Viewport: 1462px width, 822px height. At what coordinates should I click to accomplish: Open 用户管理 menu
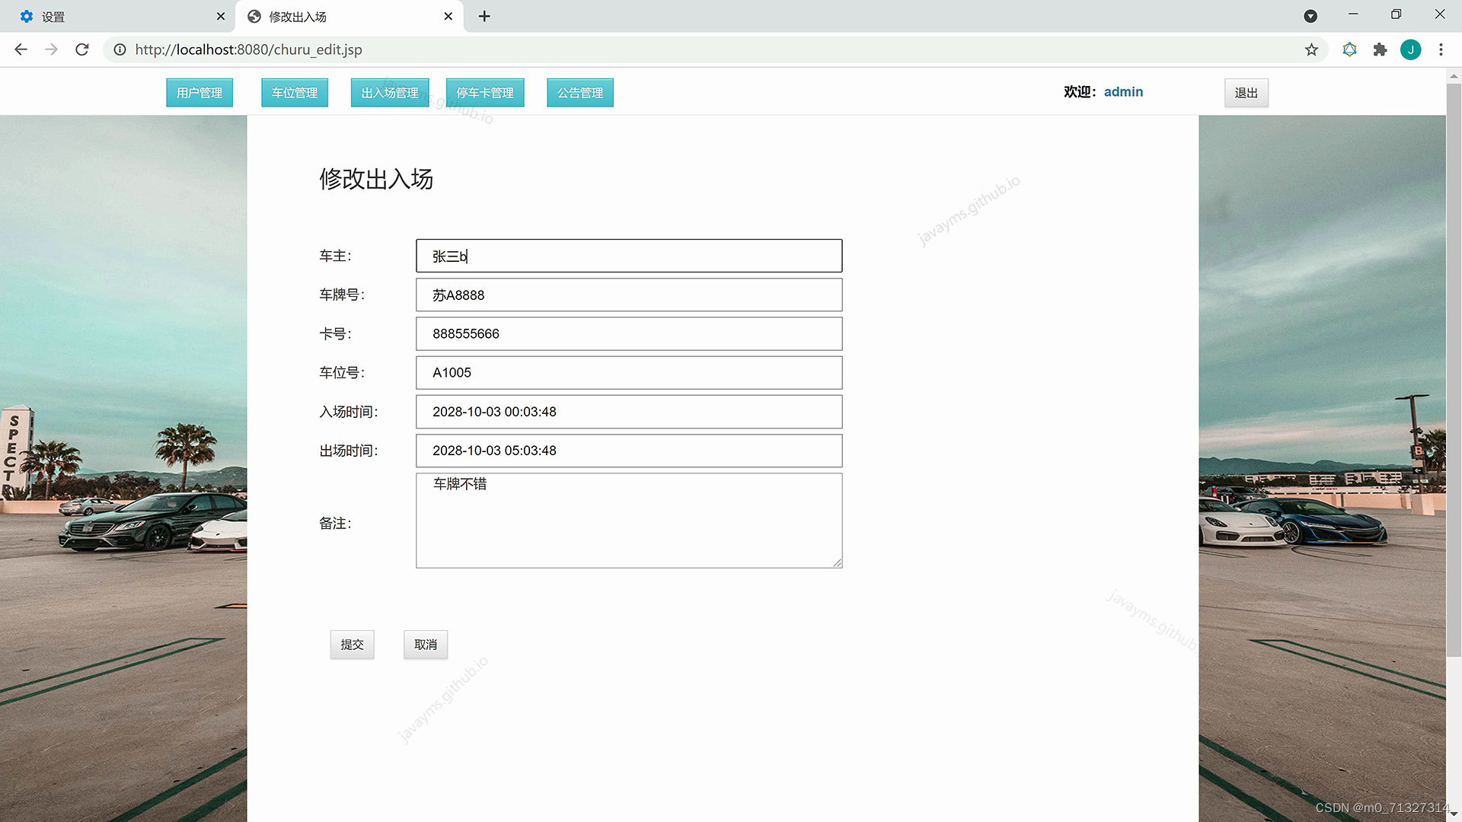[200, 93]
